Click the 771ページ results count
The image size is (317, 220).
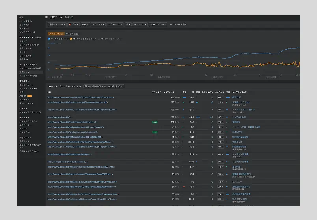click(52, 86)
